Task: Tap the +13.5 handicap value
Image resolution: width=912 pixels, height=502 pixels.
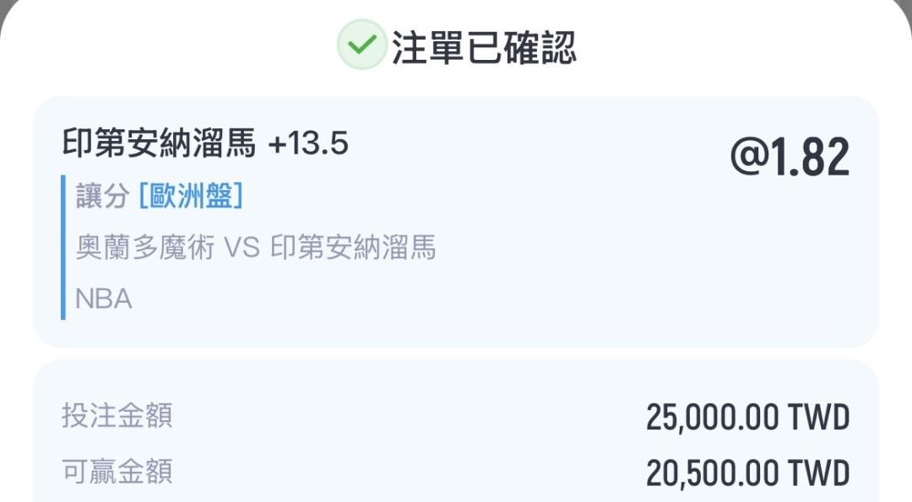Action: pos(308,144)
